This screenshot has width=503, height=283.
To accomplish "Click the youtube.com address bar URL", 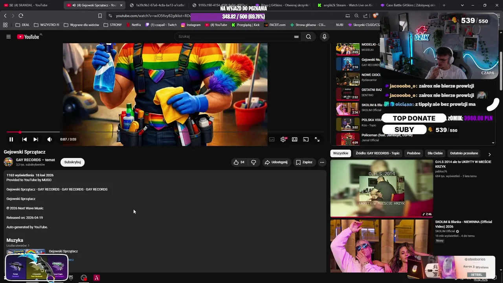I will click(153, 16).
